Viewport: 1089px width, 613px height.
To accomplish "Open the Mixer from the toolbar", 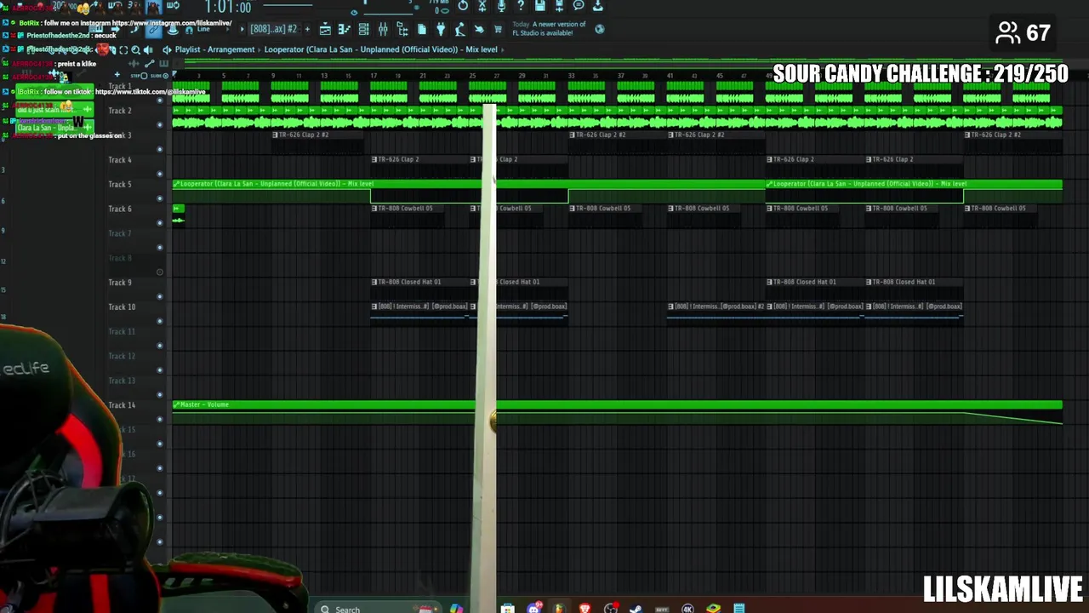I will (x=383, y=30).
